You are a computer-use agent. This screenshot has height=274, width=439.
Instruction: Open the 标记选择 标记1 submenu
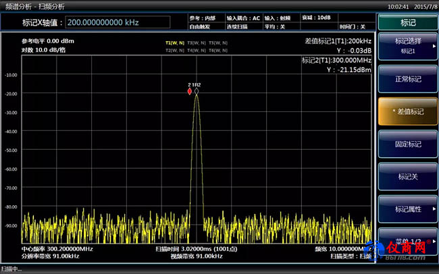click(408, 46)
